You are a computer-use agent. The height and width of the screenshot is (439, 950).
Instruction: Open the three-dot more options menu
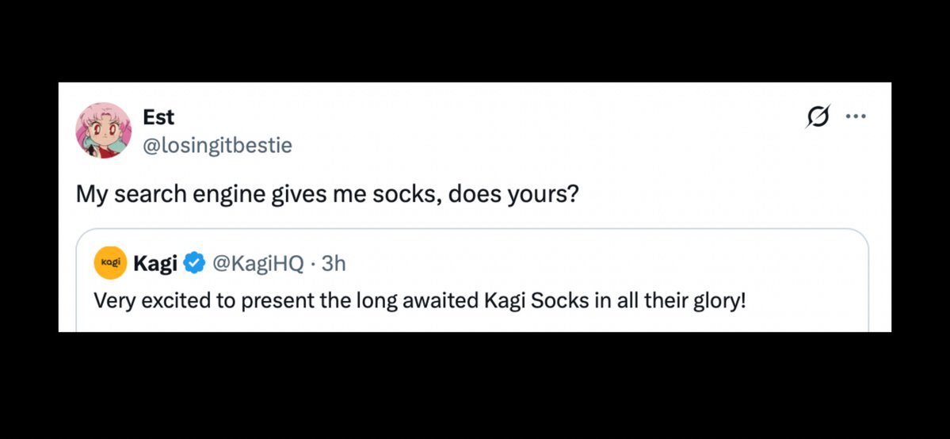pyautogui.click(x=856, y=117)
